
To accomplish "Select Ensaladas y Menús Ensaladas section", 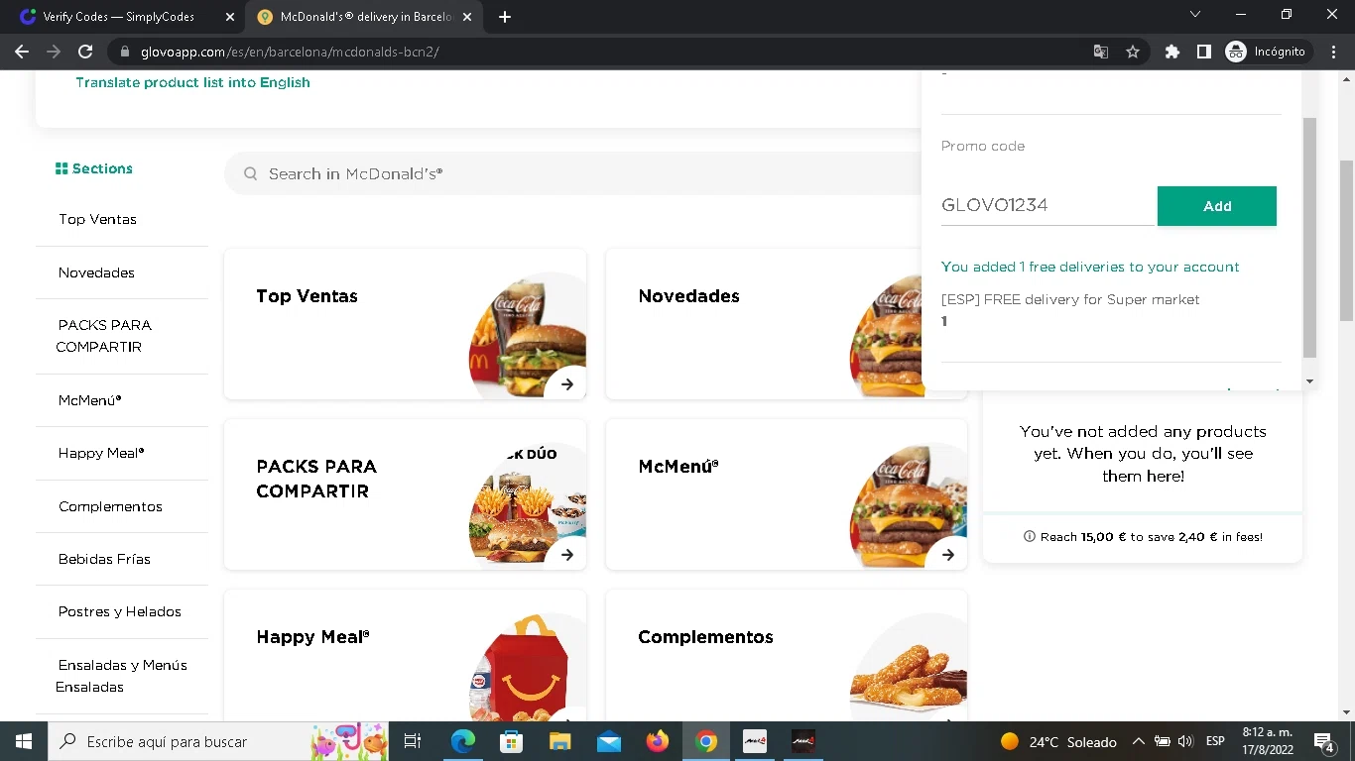I will tap(121, 676).
